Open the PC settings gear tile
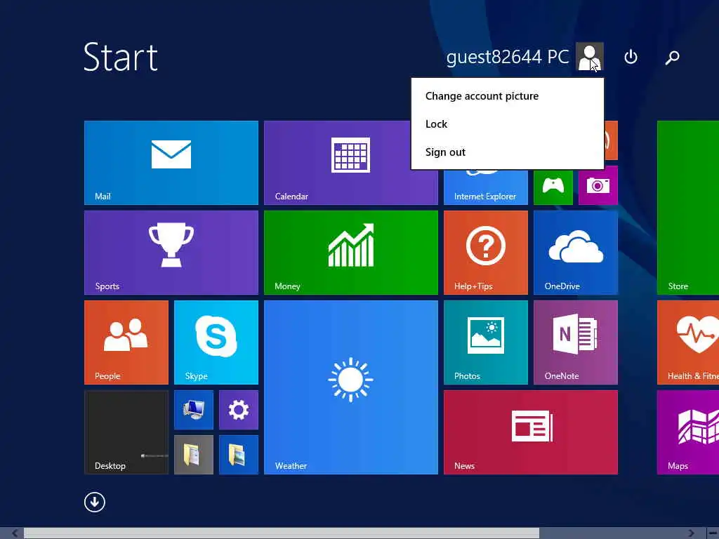Image resolution: width=719 pixels, height=539 pixels. coord(239,410)
